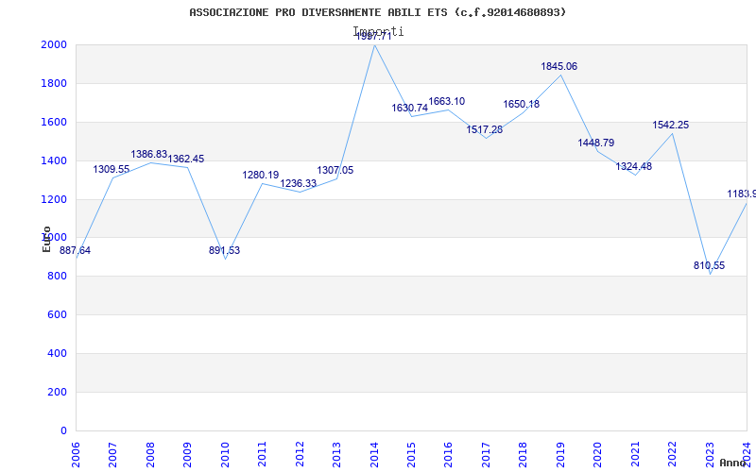Click the 2019 year axis label
The height and width of the screenshot is (472, 756).
coord(560,455)
